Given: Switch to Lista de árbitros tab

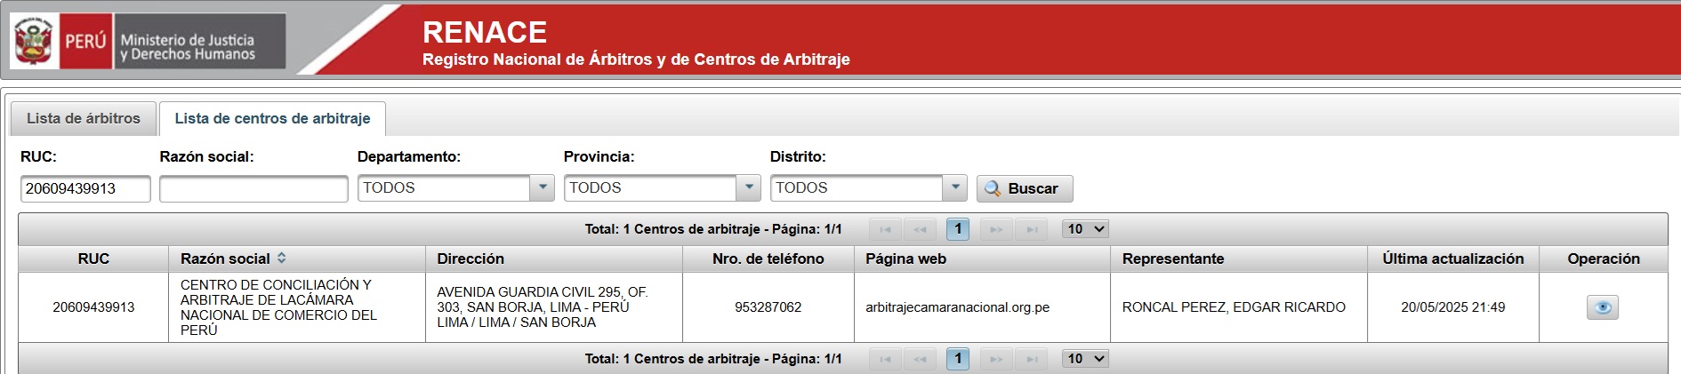Looking at the screenshot, I should pyautogui.click(x=84, y=118).
